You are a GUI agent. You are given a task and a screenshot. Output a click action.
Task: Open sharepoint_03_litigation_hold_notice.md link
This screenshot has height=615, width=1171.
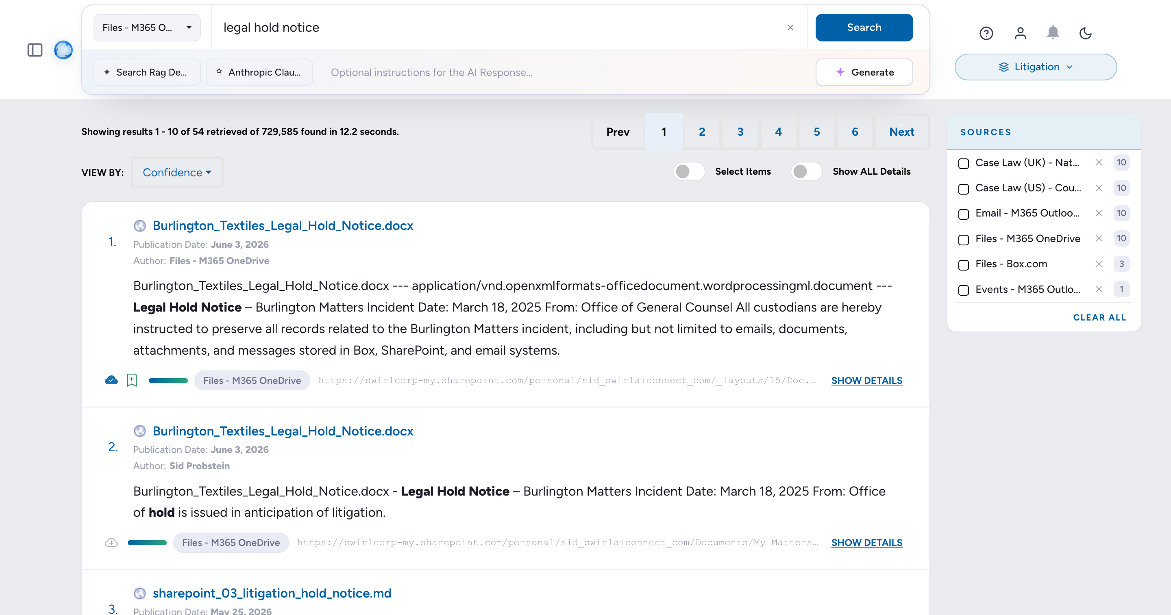click(x=272, y=593)
